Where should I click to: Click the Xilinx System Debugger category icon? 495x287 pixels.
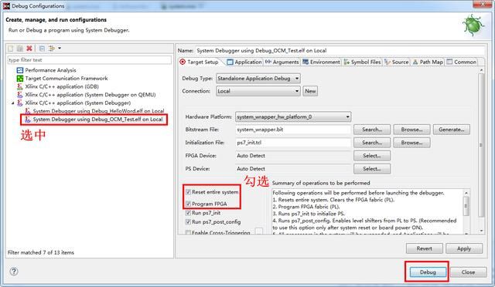[20, 103]
